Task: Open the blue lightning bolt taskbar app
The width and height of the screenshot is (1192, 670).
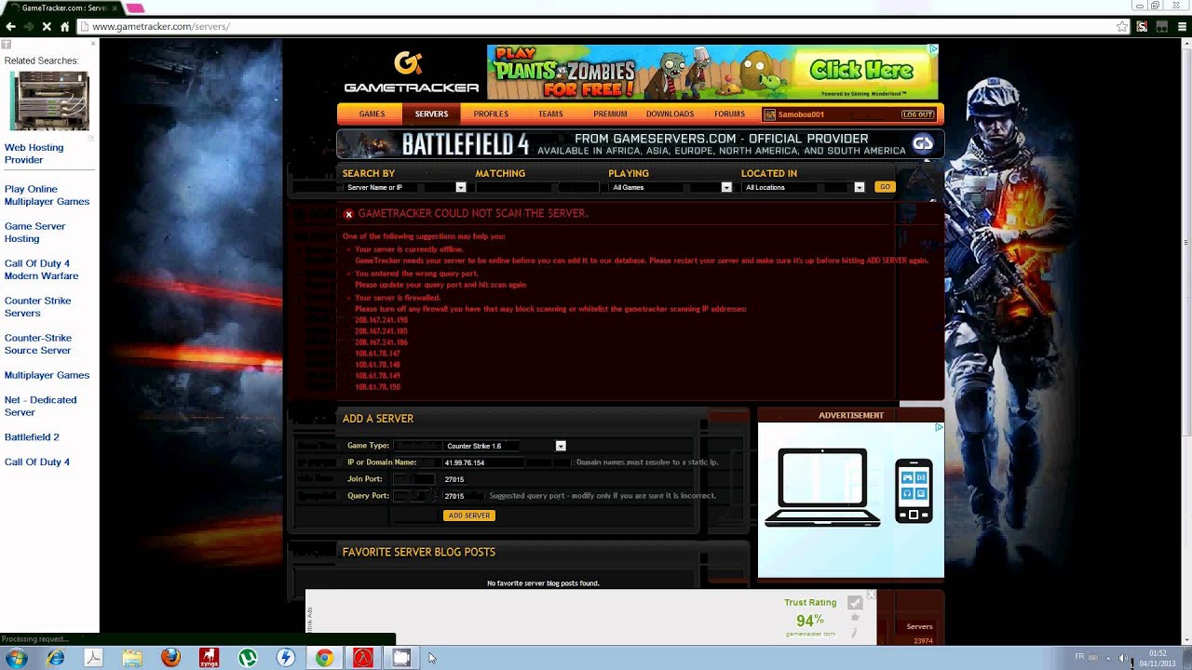Action: [286, 658]
